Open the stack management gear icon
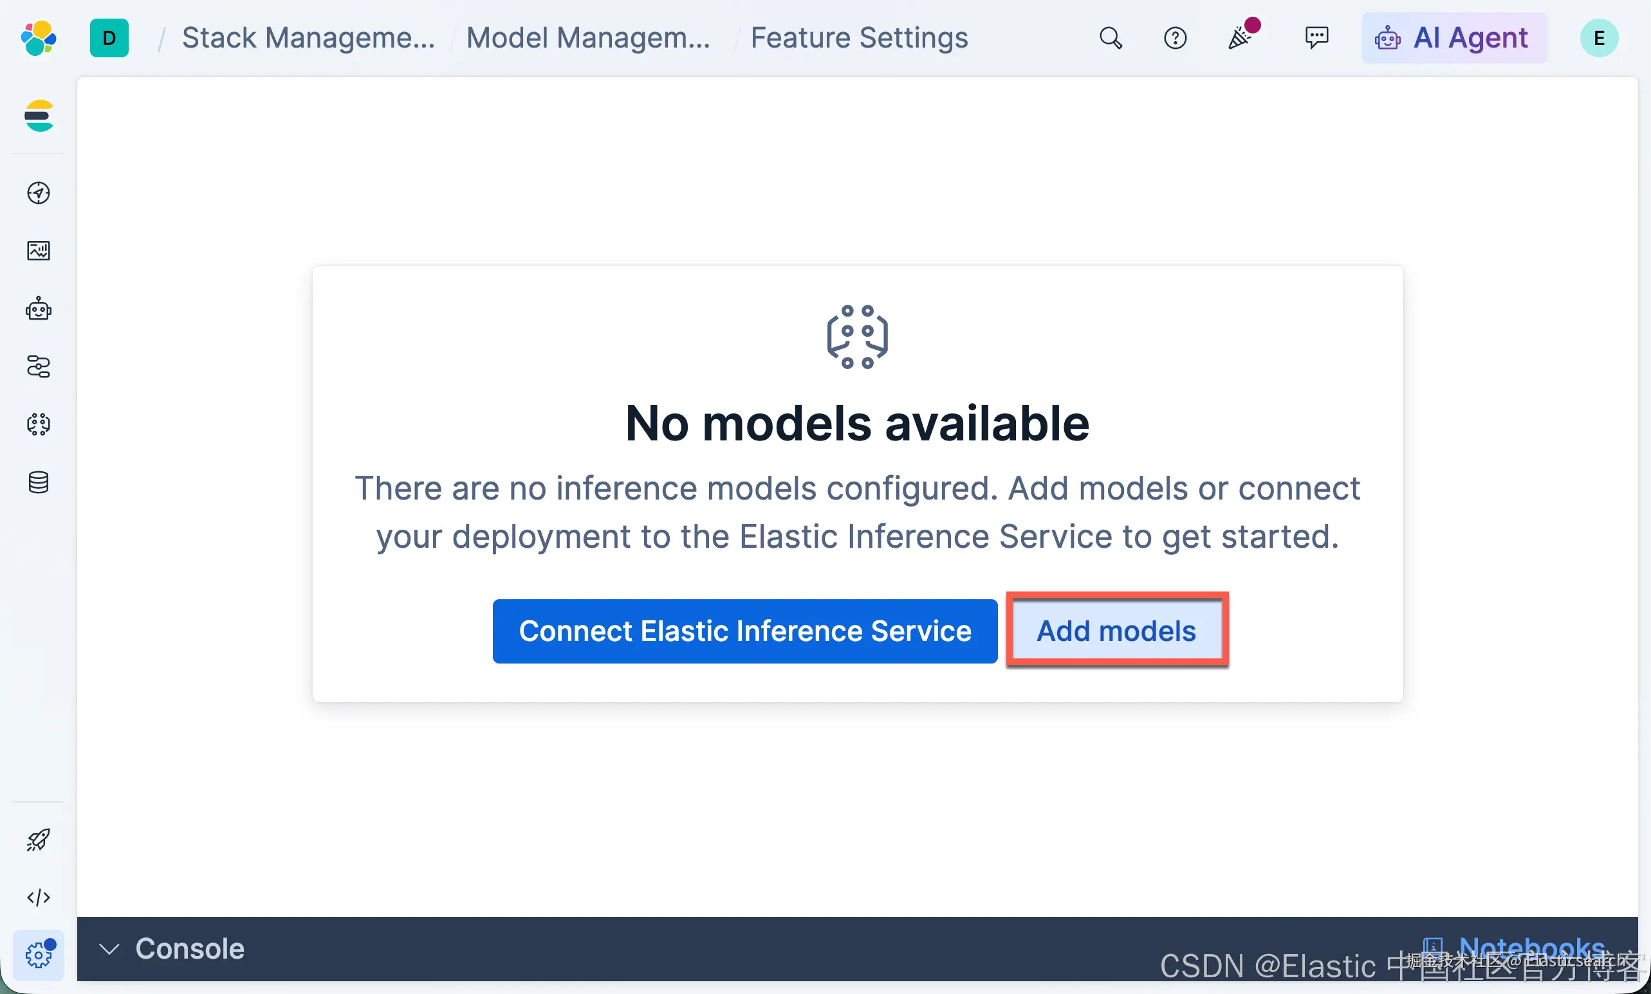This screenshot has width=1651, height=994. [x=39, y=955]
